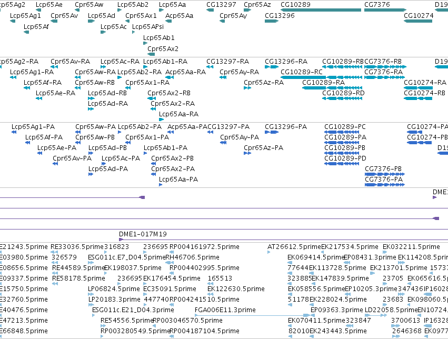Select the CG10289-PC protein label
Screen dimensions: 448x339
[345, 127]
